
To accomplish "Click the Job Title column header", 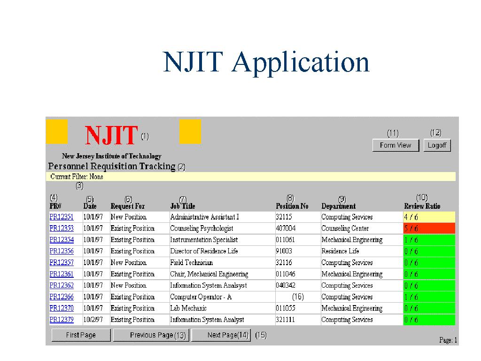I will pyautogui.click(x=183, y=206).
